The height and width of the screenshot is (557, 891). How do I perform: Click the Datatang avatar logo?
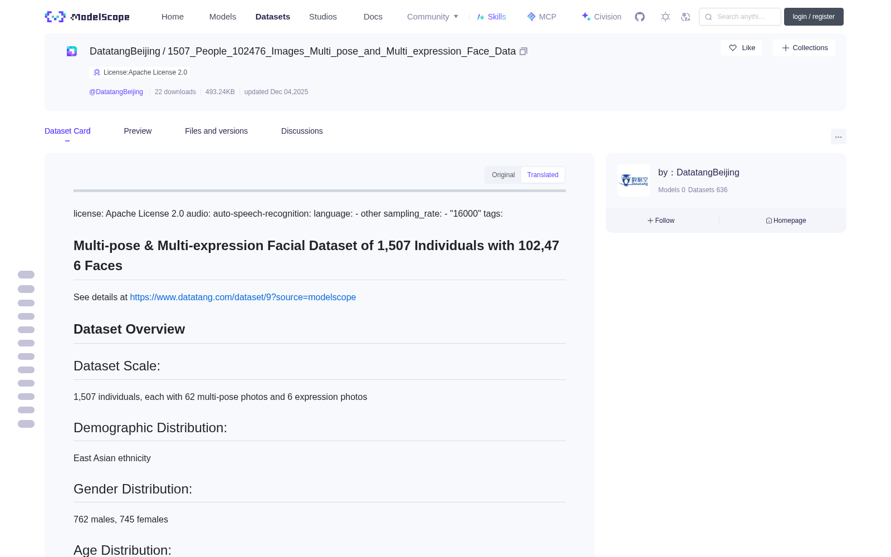(x=634, y=180)
